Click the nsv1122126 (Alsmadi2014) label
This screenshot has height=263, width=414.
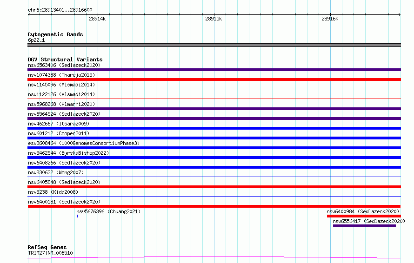(61, 94)
